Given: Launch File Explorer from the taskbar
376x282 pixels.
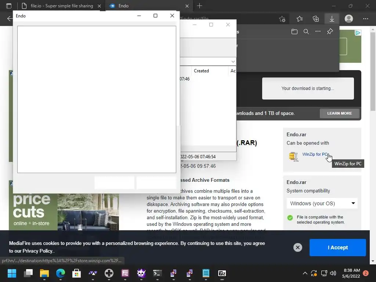Looking at the screenshot, I should [44, 273].
